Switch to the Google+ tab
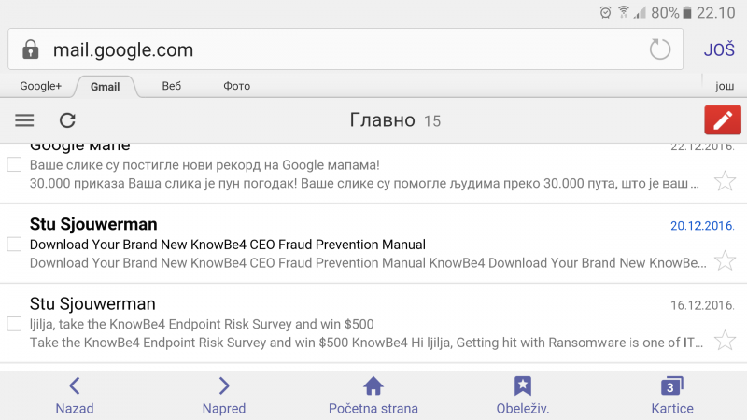This screenshot has height=420, width=747. 40,86
